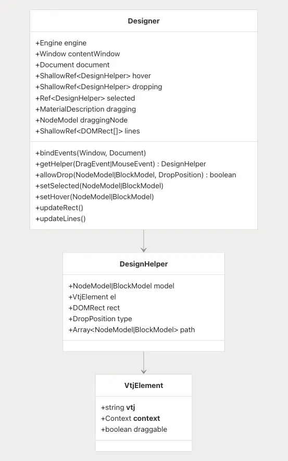288x461 pixels.
Task: Click '+Ref<DesignHelper> selected' attribute
Action: click(x=85, y=98)
